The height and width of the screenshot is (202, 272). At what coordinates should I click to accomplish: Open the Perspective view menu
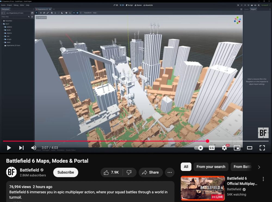coord(41,17)
